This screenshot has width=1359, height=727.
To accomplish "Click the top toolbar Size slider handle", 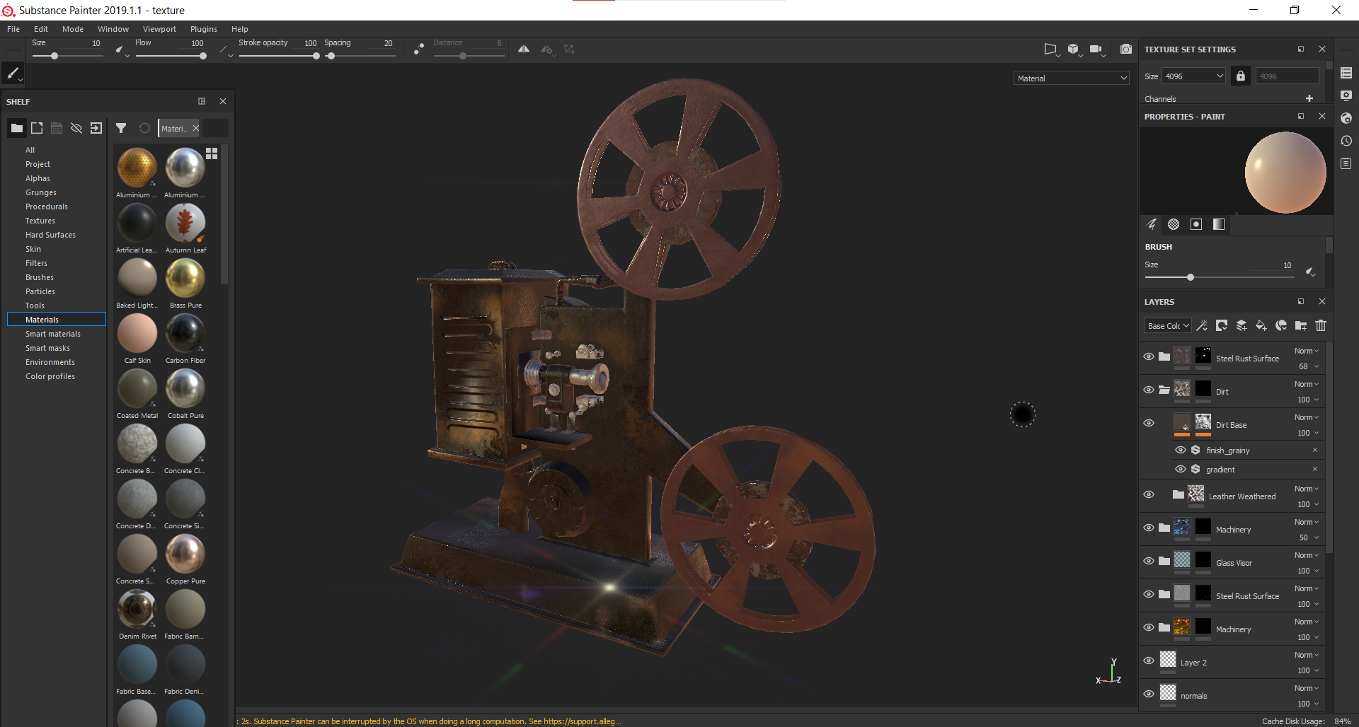I will pyautogui.click(x=55, y=56).
